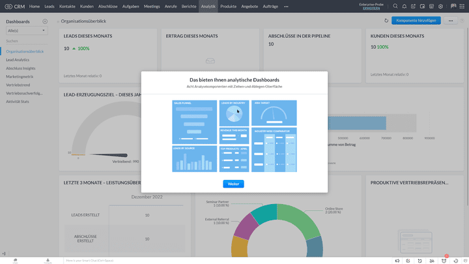Open the settings gear icon
The image size is (469, 264).
[x=440, y=7]
